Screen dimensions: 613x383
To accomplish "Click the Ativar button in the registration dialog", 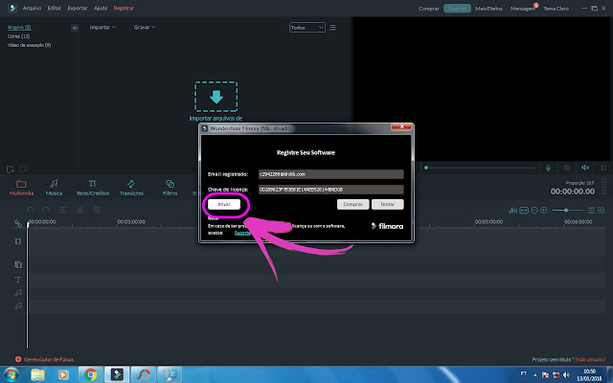I will click(x=224, y=204).
